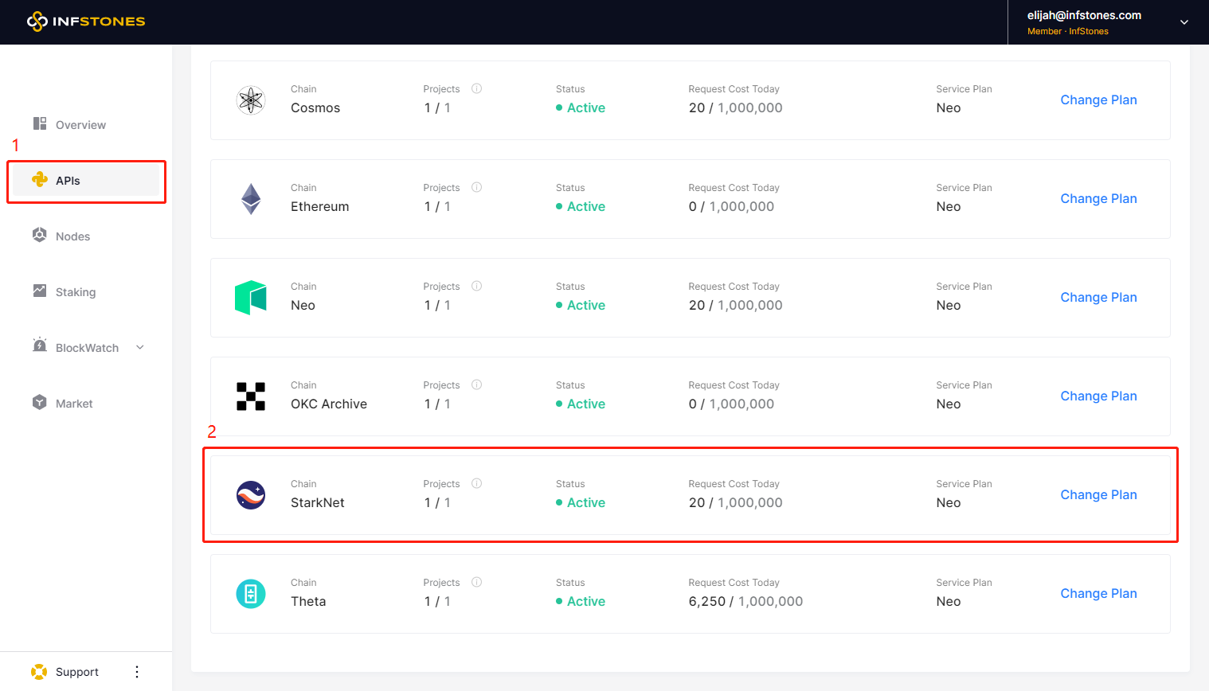Image resolution: width=1209 pixels, height=691 pixels.
Task: Open the Overview page
Action: [80, 125]
